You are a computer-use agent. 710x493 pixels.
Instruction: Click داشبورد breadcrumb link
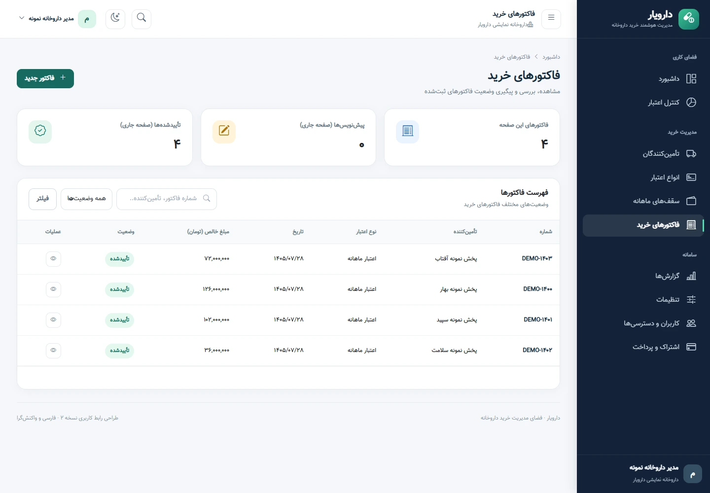551,57
